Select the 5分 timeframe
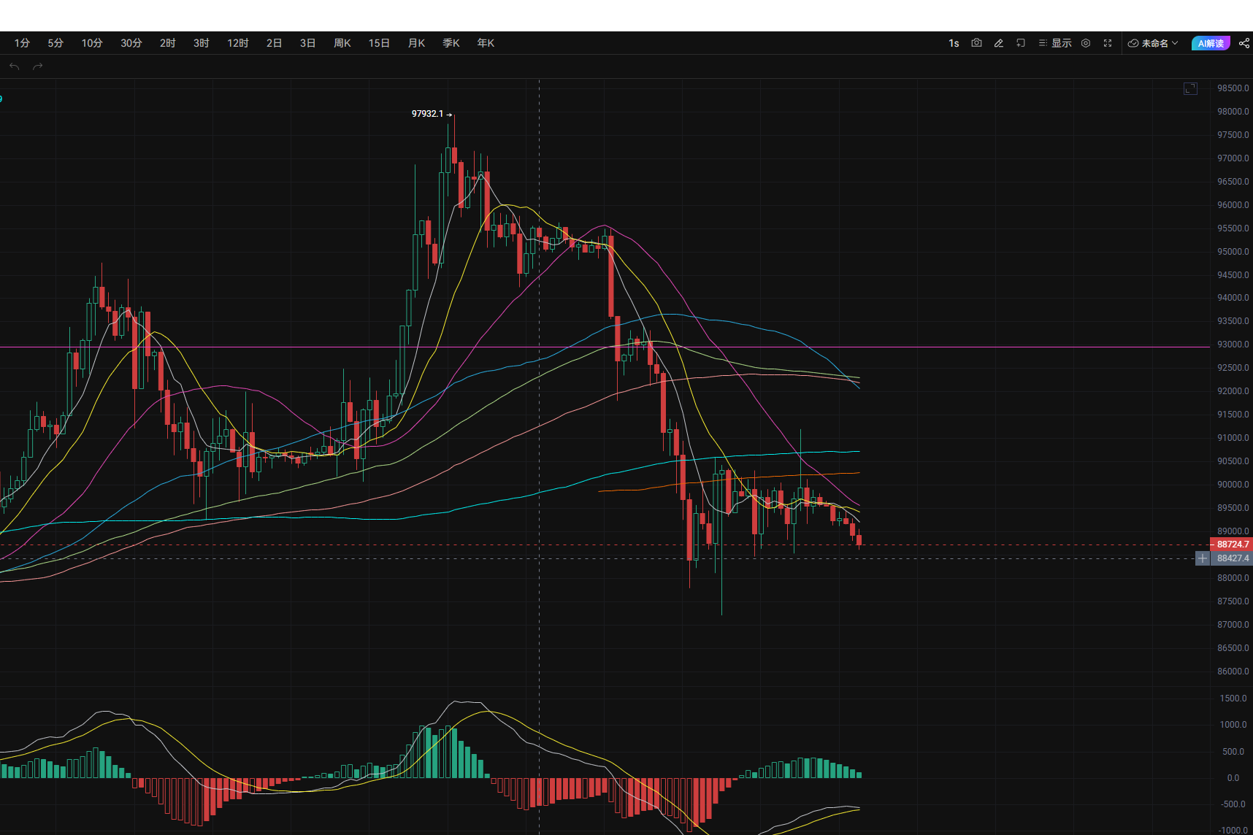Screen dimensions: 1253x835 point(55,43)
